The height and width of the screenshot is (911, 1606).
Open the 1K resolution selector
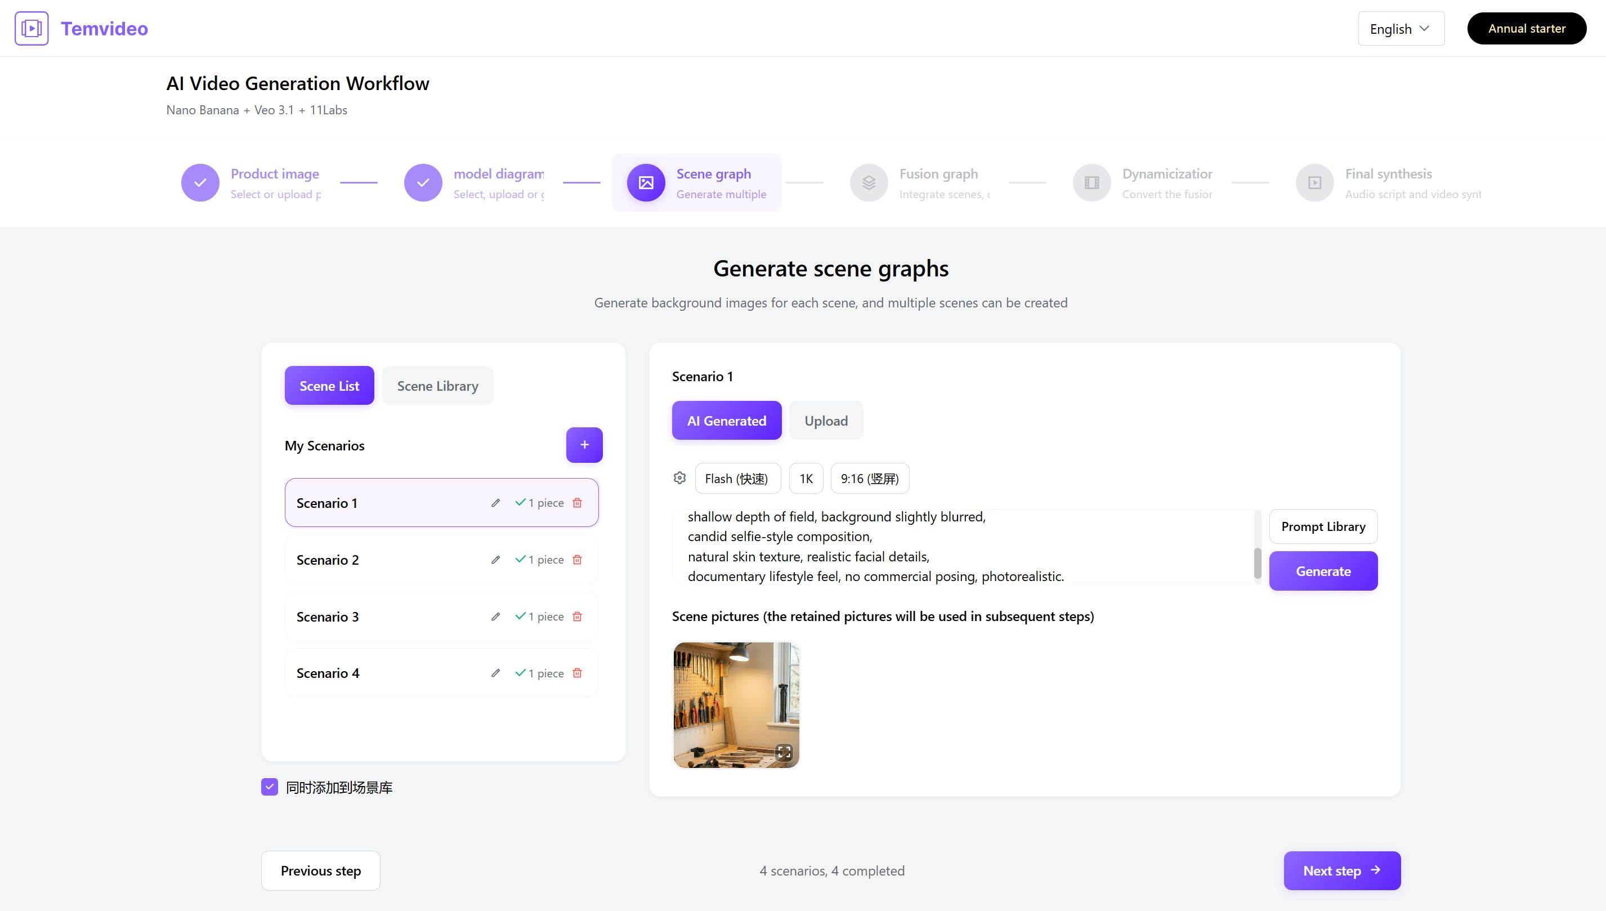click(806, 479)
